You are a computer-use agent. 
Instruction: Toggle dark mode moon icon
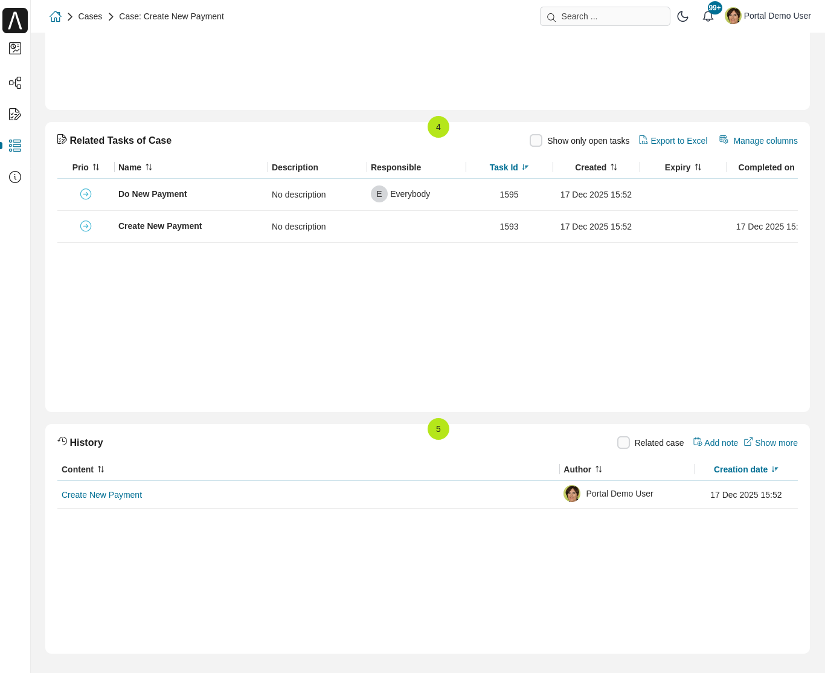point(682,16)
